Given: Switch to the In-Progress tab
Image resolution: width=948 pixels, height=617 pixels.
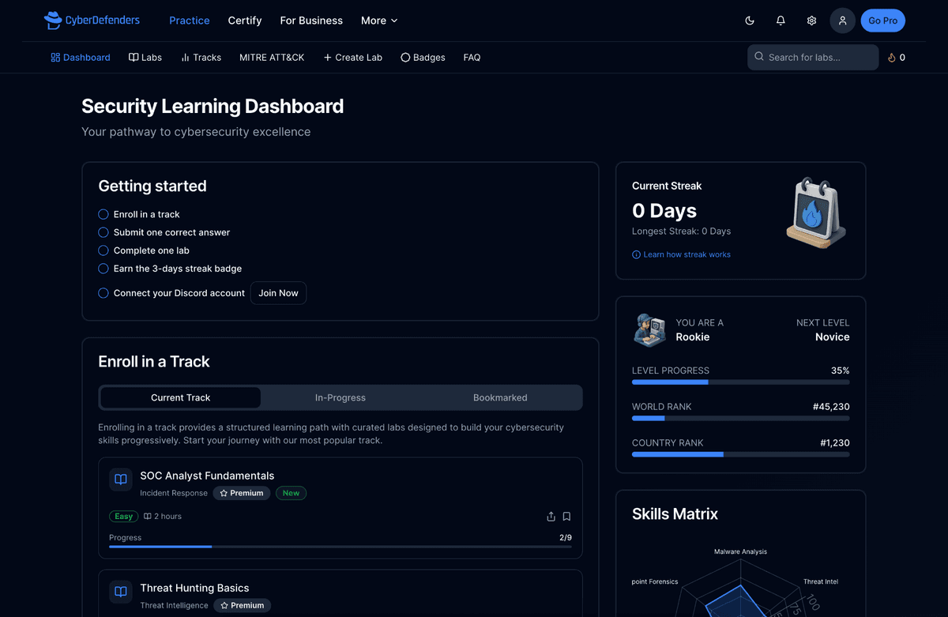Looking at the screenshot, I should coord(340,397).
